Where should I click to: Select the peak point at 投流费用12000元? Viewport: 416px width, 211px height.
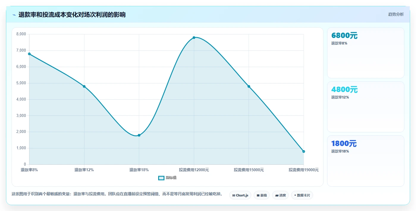pos(194,37)
